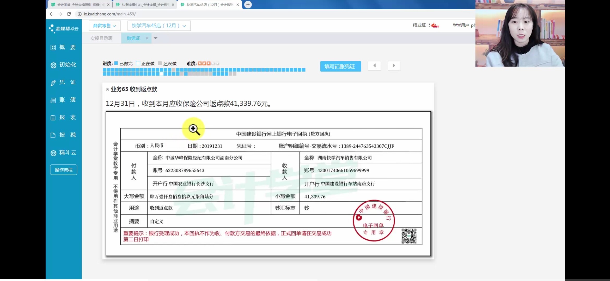Click payer account 622308789655643
This screenshot has width=610, height=281.
click(185, 170)
